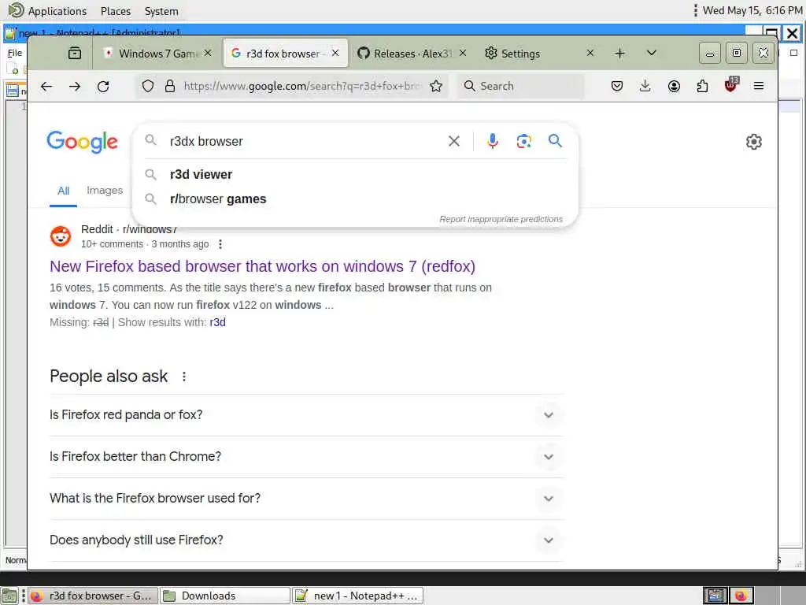Switch to Images results tab
This screenshot has width=806, height=605.
(x=105, y=191)
